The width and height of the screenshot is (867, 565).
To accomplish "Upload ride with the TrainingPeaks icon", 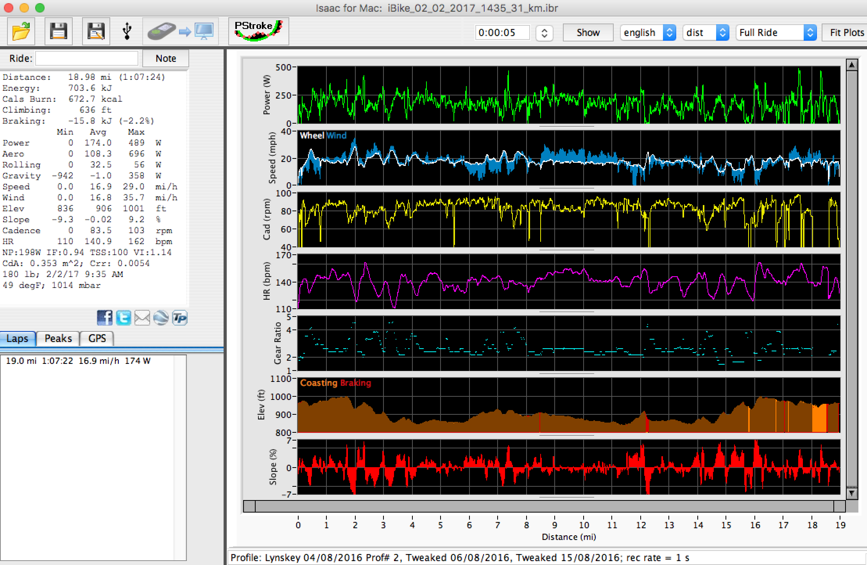I will [180, 318].
